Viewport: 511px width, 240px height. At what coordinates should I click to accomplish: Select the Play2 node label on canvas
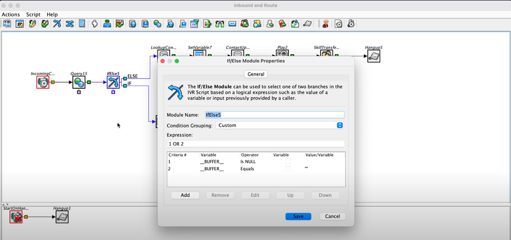coord(282,47)
